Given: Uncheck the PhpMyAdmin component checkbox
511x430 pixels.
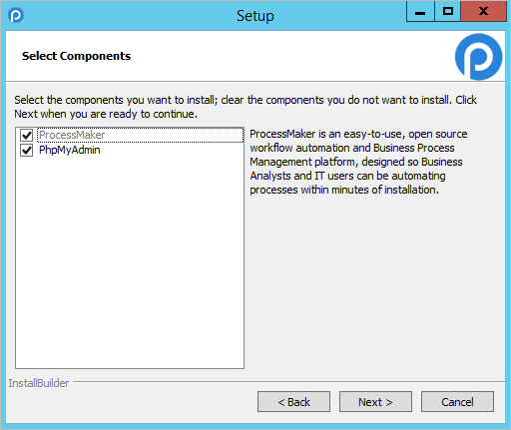Looking at the screenshot, I should [27, 151].
